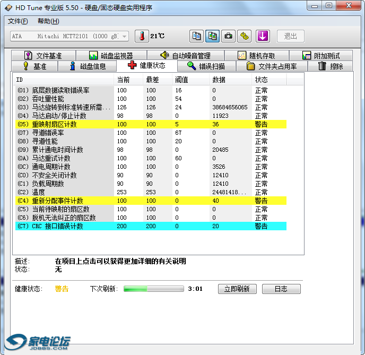The width and height of the screenshot is (365, 355).
Task: Click the 阈值 column header
Action: pos(190,80)
